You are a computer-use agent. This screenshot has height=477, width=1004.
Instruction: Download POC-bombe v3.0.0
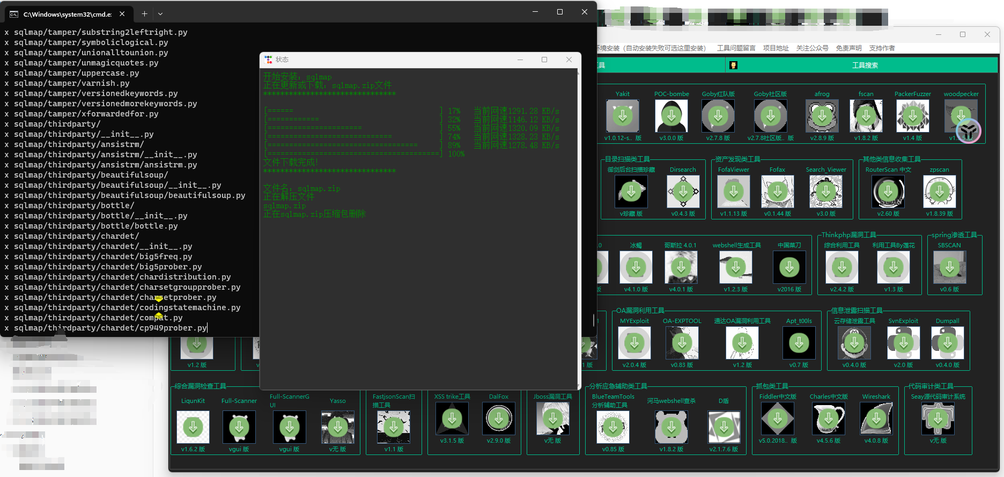tap(671, 116)
